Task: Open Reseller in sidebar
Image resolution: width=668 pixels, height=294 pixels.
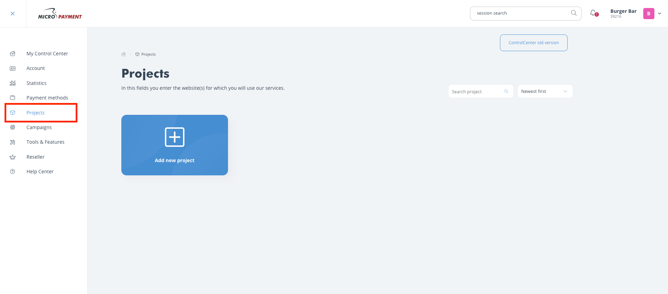Action: (36, 157)
